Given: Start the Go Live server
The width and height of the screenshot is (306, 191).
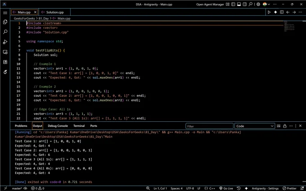Looking at the screenshot, I should [226, 188].
